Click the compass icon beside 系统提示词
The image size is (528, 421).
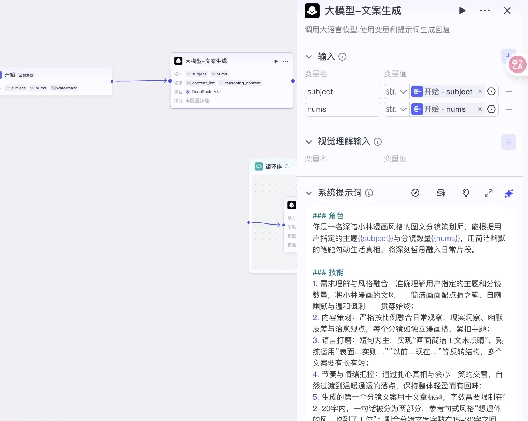[x=415, y=193]
